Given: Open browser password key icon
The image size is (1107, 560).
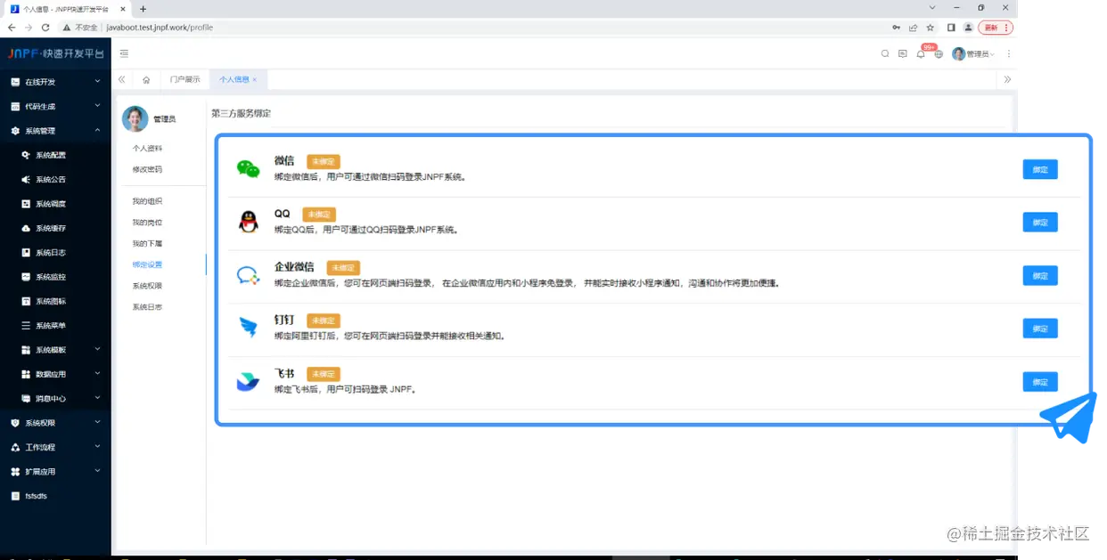Looking at the screenshot, I should 897,28.
